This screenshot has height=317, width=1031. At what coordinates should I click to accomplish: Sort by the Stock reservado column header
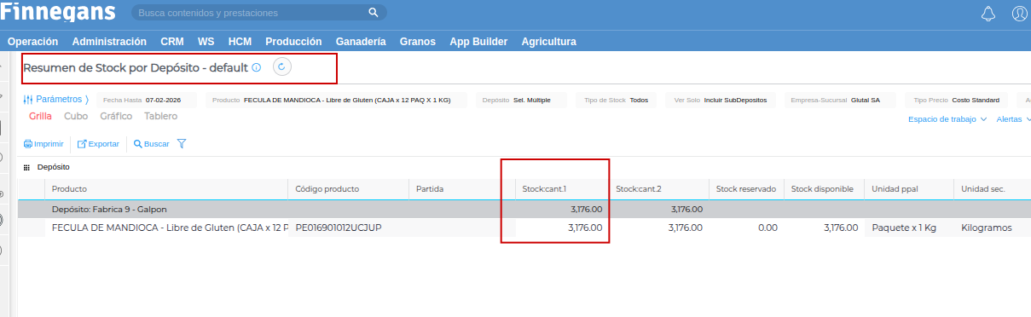click(746, 188)
